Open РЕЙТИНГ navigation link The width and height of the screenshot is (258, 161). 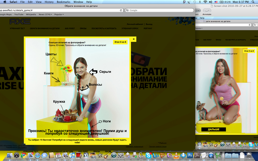click(x=148, y=28)
